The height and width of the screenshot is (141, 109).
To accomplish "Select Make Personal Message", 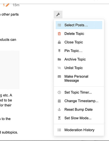I will pos(79,78).
